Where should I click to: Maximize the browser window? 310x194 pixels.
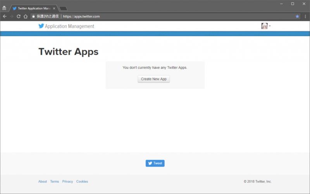293,4
